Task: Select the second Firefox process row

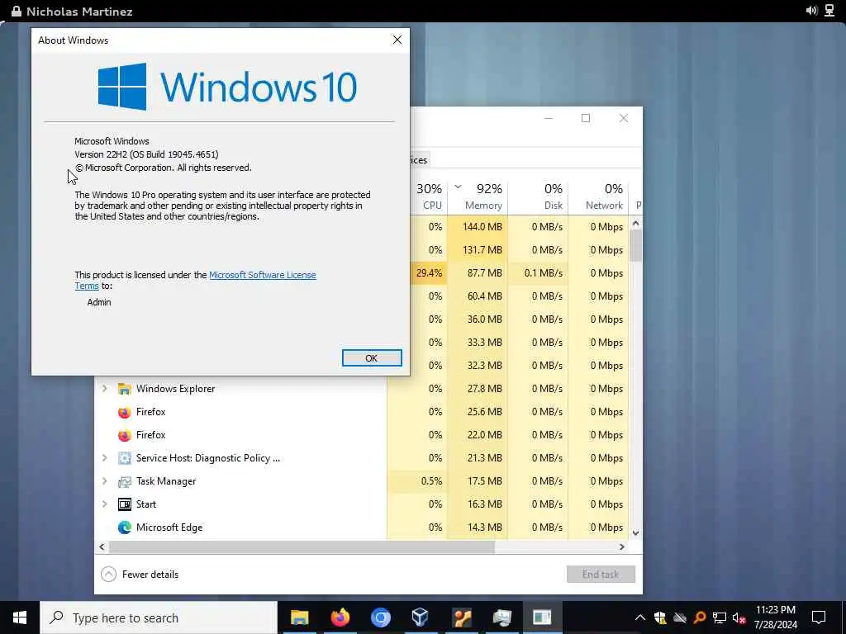Action: (x=362, y=435)
